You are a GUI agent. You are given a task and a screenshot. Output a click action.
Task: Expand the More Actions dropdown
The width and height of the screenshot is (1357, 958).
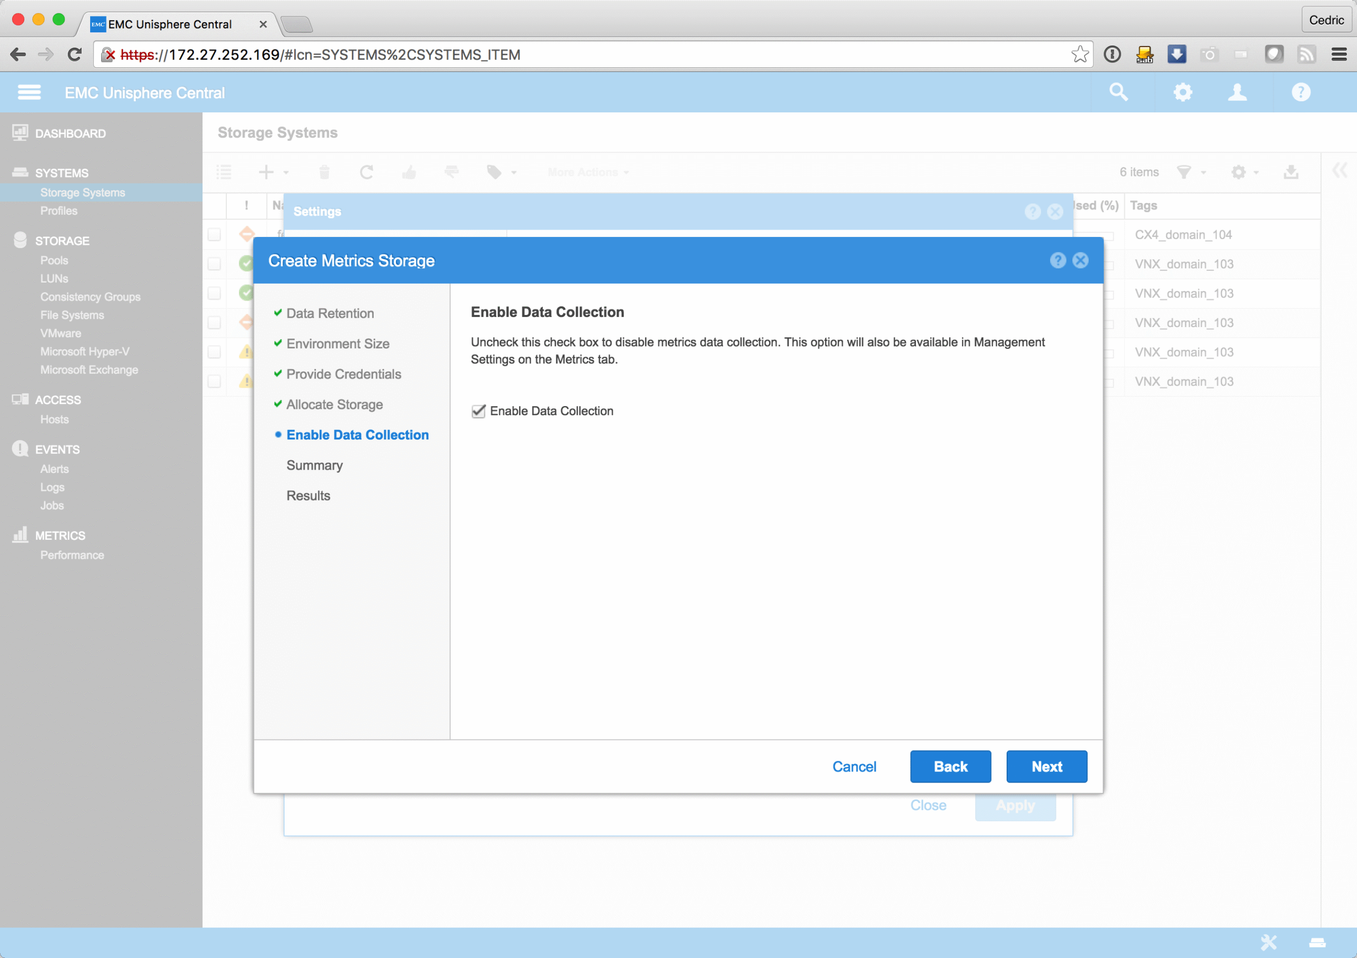[587, 172]
